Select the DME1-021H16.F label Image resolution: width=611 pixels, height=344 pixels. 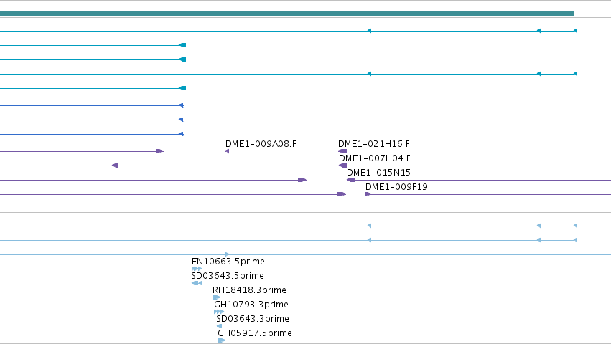pyautogui.click(x=373, y=144)
